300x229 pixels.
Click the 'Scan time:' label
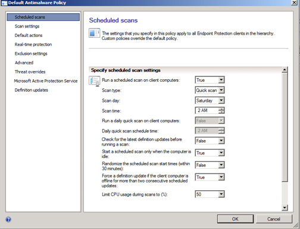pos(111,111)
